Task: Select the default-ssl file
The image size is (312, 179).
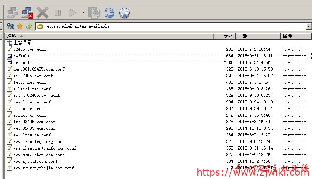Action: click(x=26, y=63)
